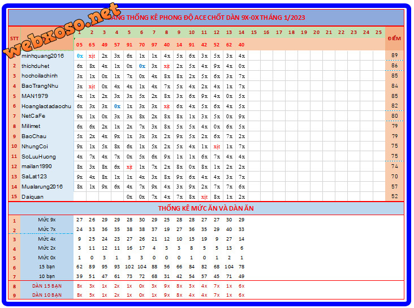Image resolution: width=414 pixels, height=308 pixels.
Task: Select red xịt in BaoTrangNhu row
Action: (x=92, y=87)
